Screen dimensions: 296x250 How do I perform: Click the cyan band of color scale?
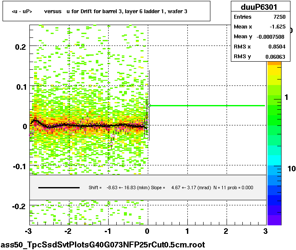(274, 160)
